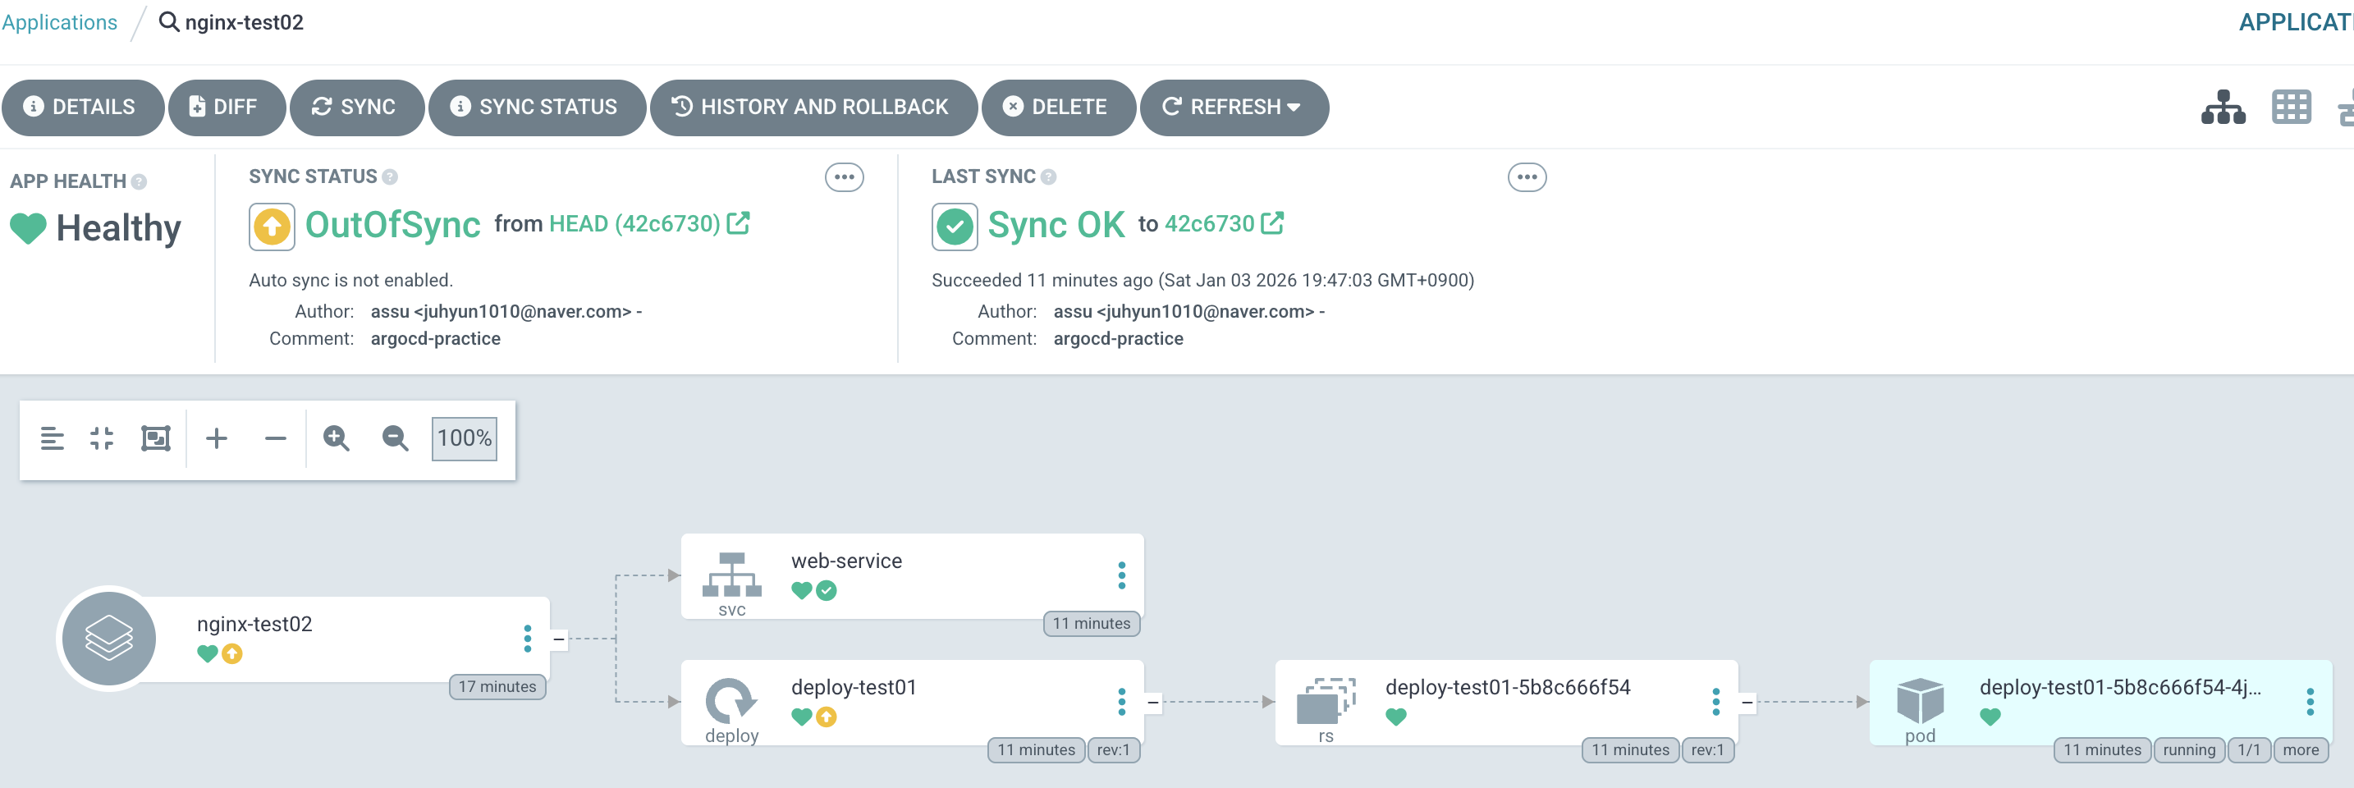Screen dimensions: 2354x788
Task: Click the 100% zoom level field
Action: click(465, 439)
